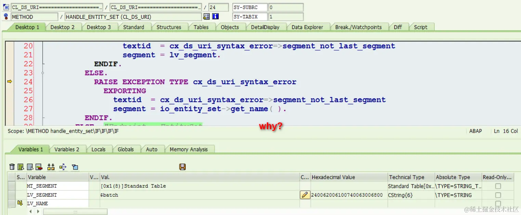This screenshot has height=215, width=521.
Task: Click the blue branching arrows icon
Action: tap(63, 167)
